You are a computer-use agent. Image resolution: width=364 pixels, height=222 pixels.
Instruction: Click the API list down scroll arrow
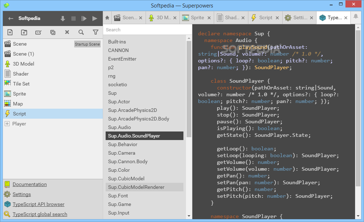(189, 216)
